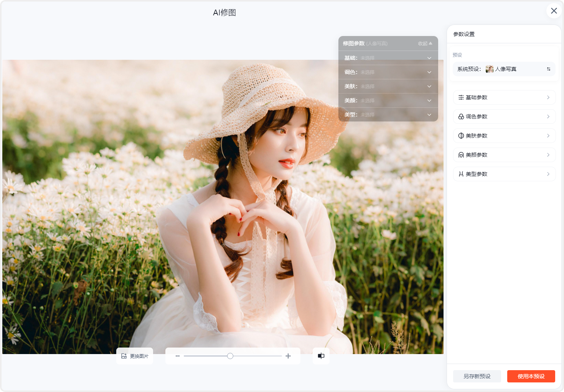Expand the 基础 dropdown in overlay
564x392 pixels.
pos(429,58)
